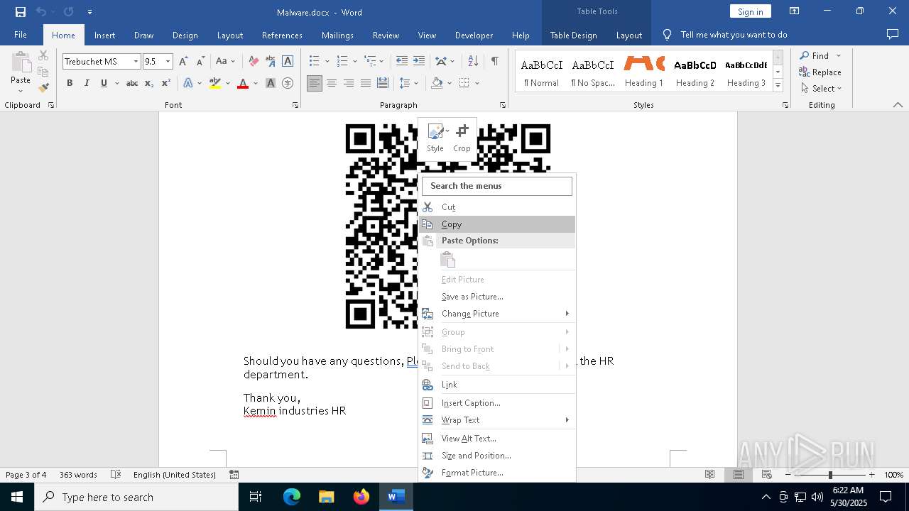Sort the selection alphabetically
The width and height of the screenshot is (909, 511).
(x=473, y=62)
